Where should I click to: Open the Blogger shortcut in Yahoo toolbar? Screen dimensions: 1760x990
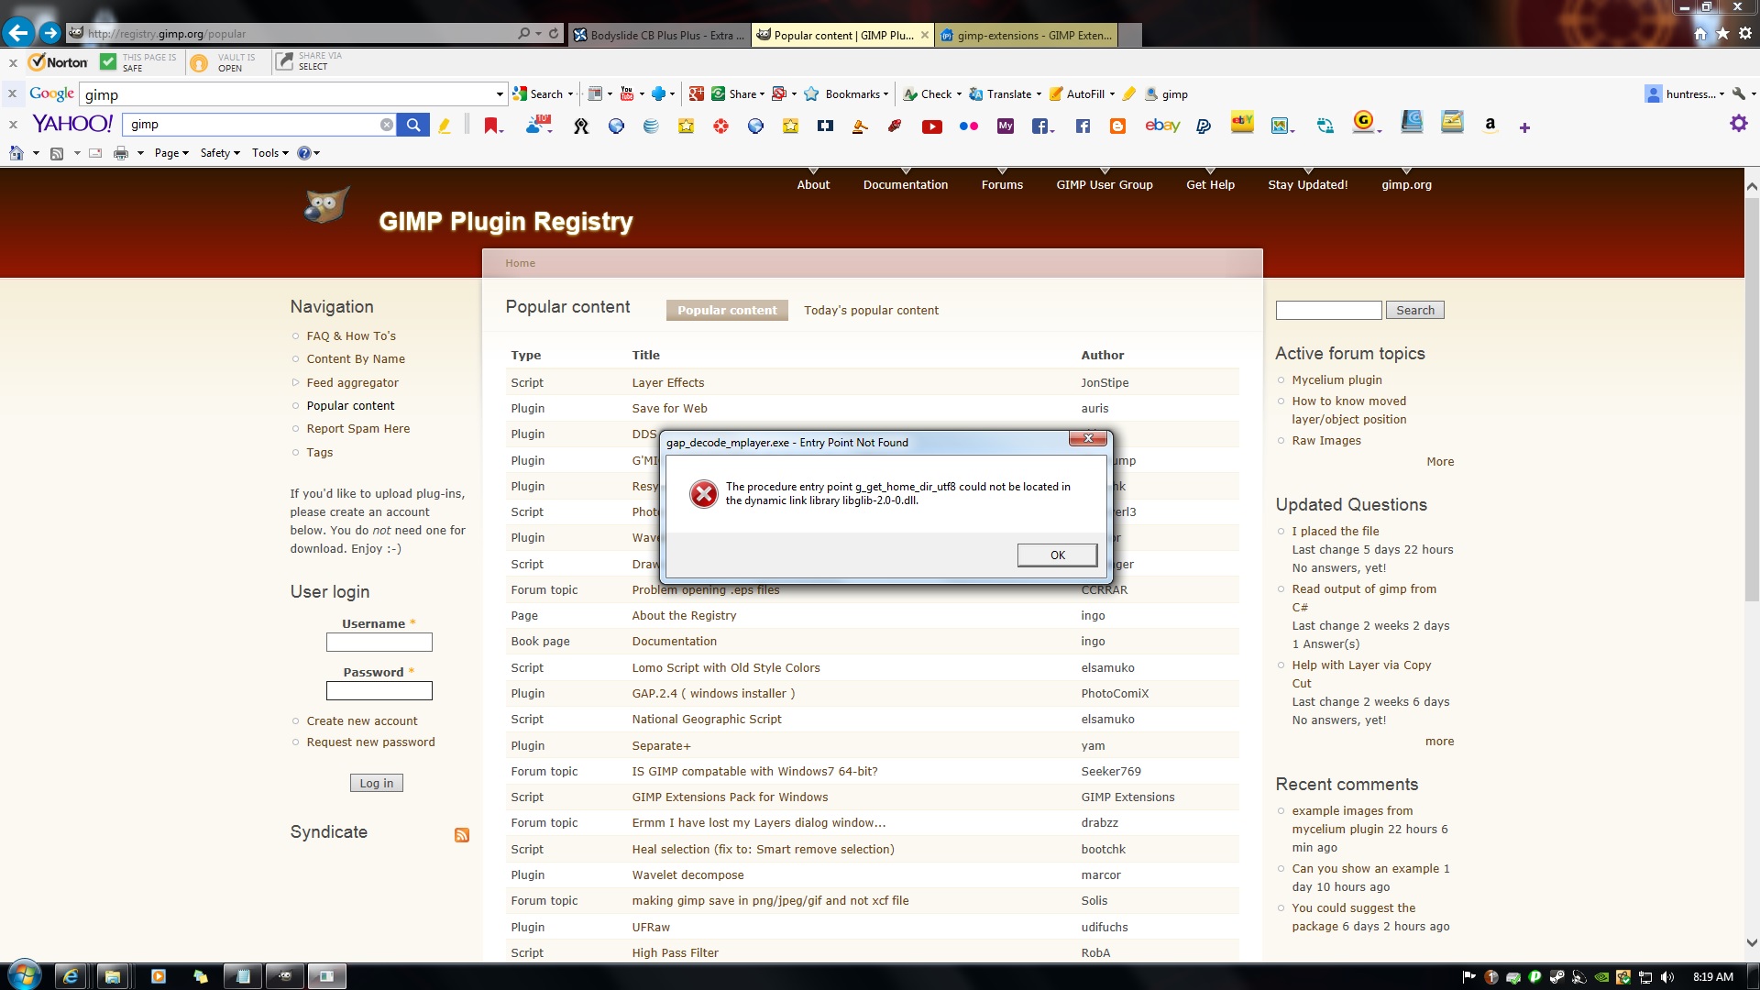point(1117,126)
